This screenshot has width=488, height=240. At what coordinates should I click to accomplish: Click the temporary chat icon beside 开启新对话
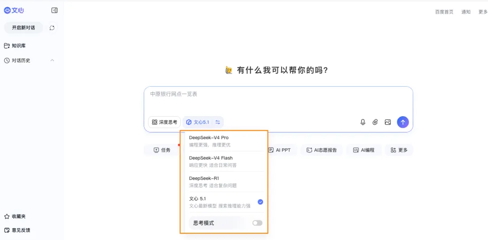(52, 28)
